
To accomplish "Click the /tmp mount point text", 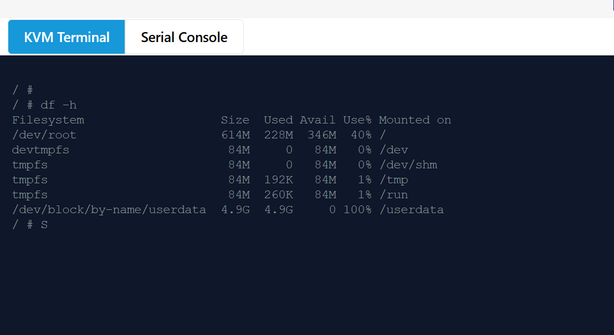I will click(394, 180).
